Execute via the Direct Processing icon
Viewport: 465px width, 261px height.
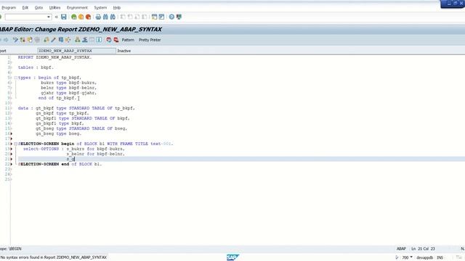point(61,40)
